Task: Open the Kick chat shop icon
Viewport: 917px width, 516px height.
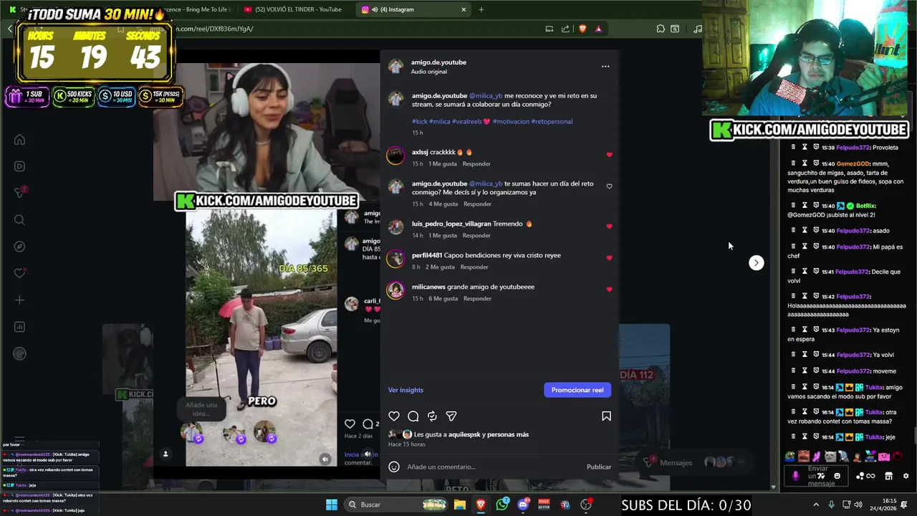Action: click(x=888, y=476)
